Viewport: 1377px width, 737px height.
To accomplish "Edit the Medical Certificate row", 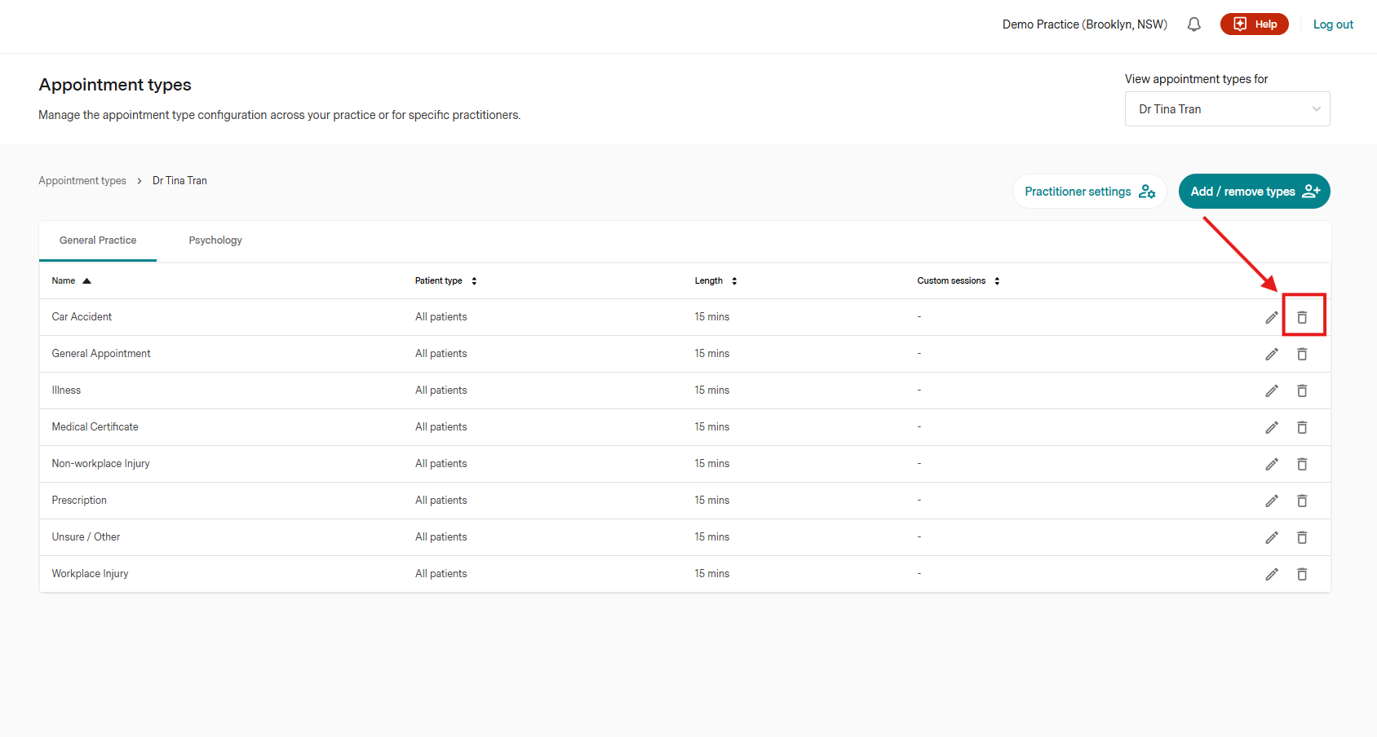I will click(x=1272, y=427).
